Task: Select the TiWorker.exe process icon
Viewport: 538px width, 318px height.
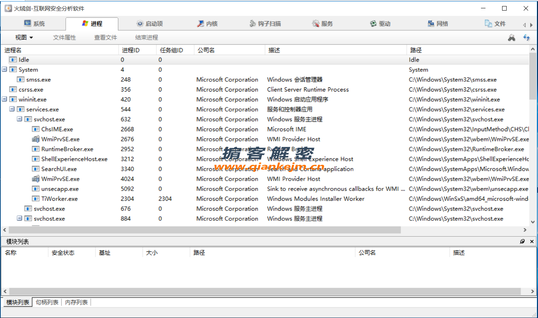Action: [36, 199]
